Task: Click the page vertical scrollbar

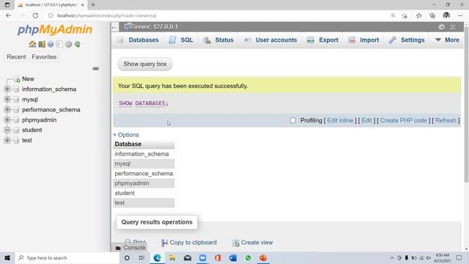Action: [466, 105]
